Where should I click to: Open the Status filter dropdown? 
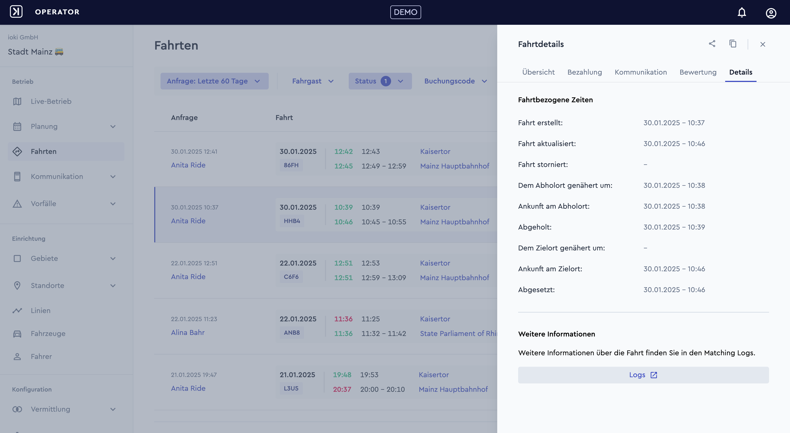380,81
